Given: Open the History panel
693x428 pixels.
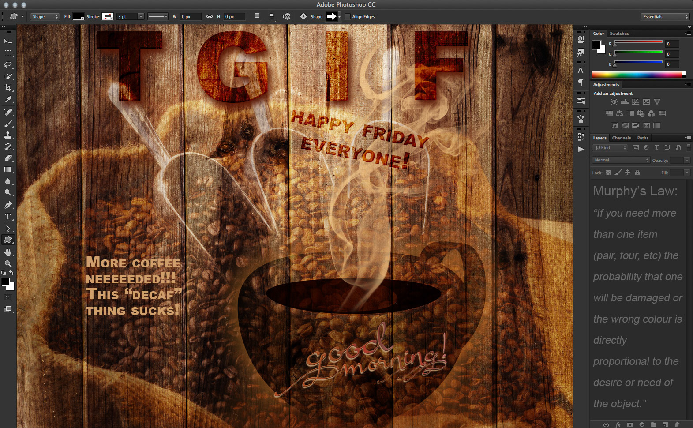Looking at the screenshot, I should click(x=581, y=137).
